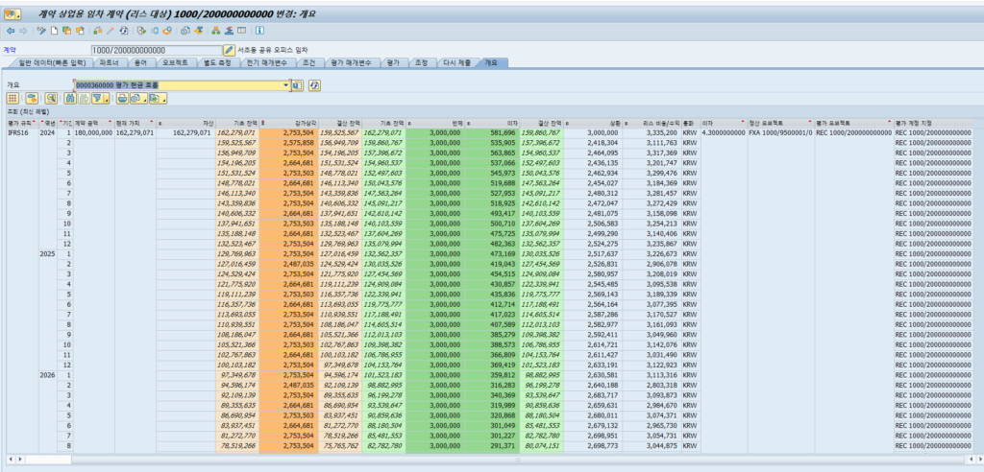This screenshot has height=472, width=984.
Task: Click the 현재 가치 column header
Action: coord(135,123)
